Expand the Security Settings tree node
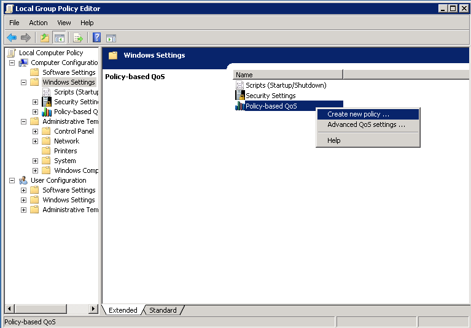Viewport: 471px width, 328px height. (36, 102)
